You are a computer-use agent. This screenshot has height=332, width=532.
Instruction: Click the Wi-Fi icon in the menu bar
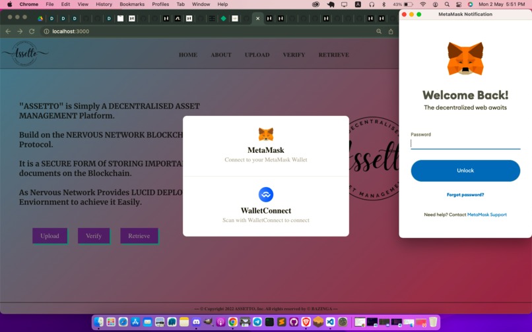[x=422, y=4]
